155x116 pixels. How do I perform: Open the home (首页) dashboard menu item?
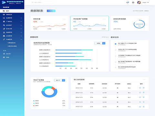coord(12,11)
